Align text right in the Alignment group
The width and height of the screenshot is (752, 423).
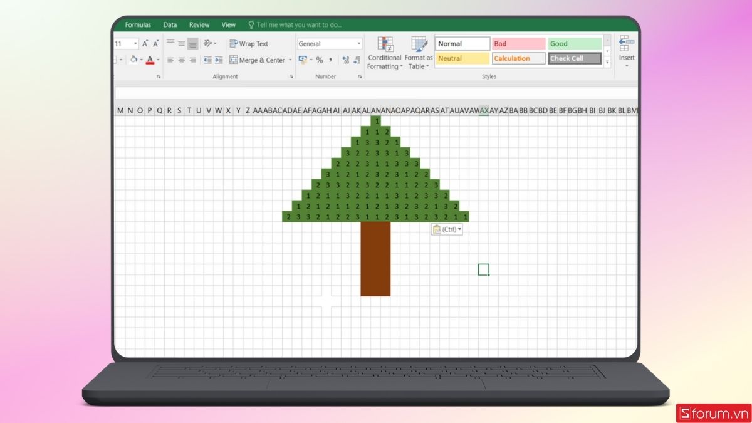pos(193,60)
